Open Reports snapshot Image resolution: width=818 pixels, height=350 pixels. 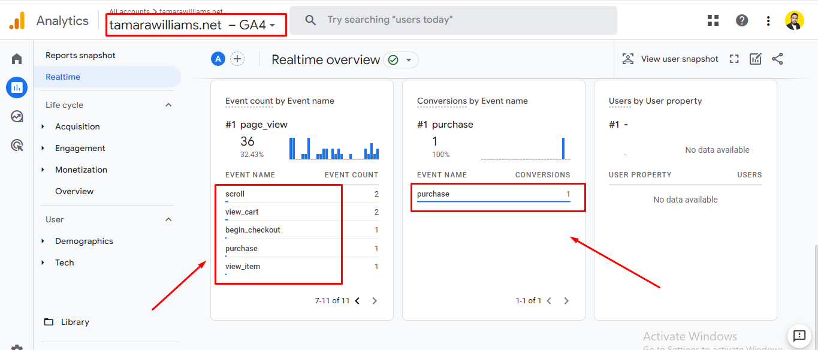click(80, 55)
